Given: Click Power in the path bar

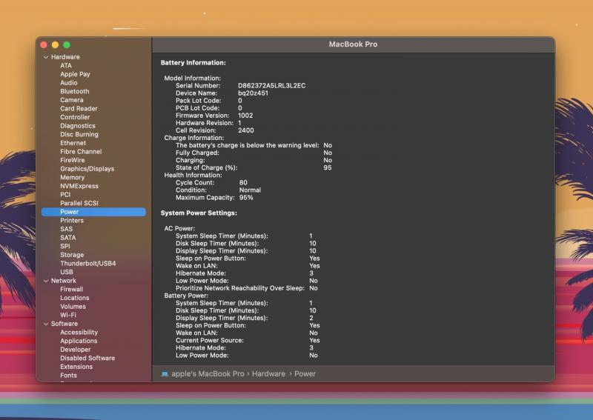Looking at the screenshot, I should [x=305, y=374].
